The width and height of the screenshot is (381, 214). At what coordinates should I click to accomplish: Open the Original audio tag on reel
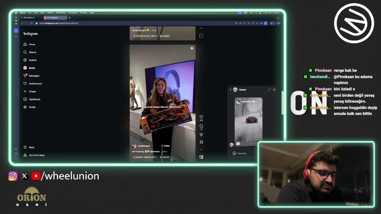pyautogui.click(x=145, y=157)
